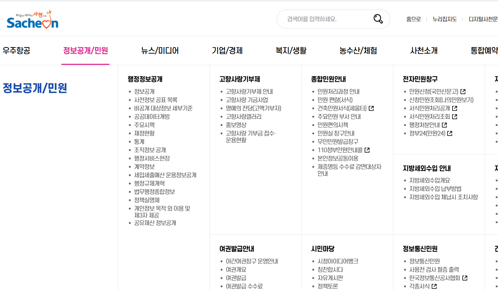Open the 농수산/체험 main menu
The width and height of the screenshot is (498, 290).
358,50
